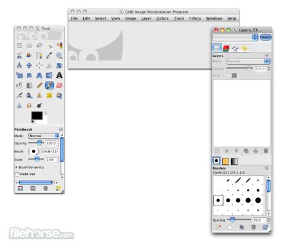This screenshot has height=248, width=292.
Task: Click the new layer button
Action: 217,151
